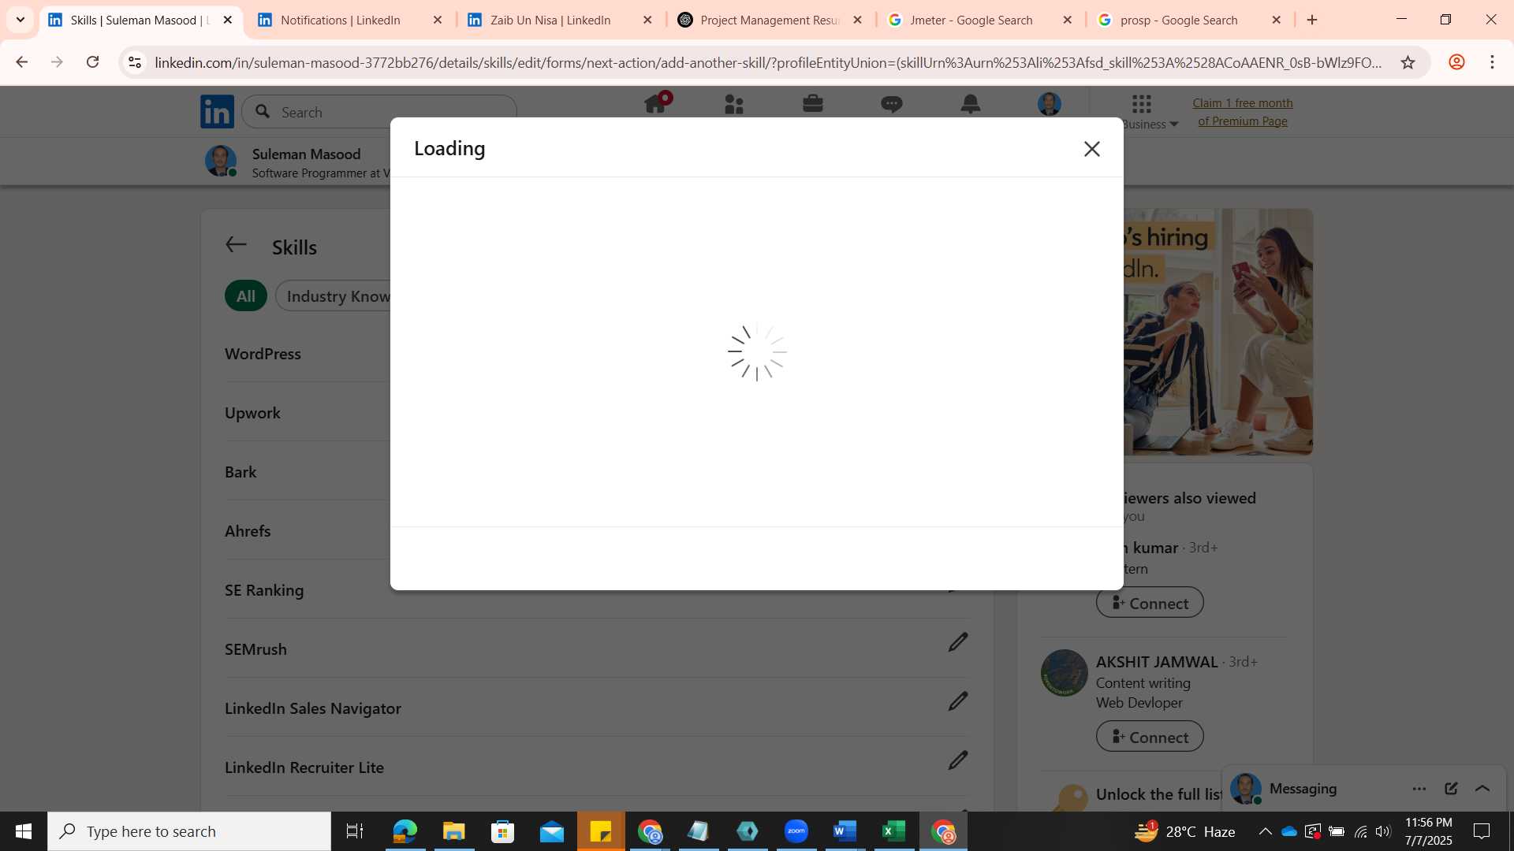Compose new message in Messaging overlay

[1451, 789]
